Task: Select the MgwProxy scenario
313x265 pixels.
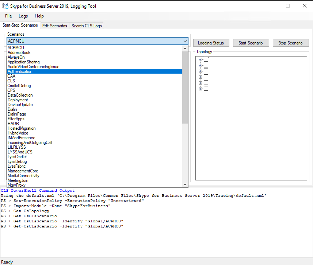Action: [95, 185]
